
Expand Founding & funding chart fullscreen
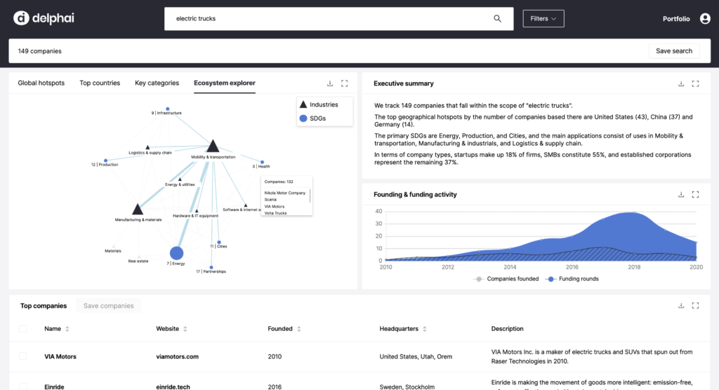coord(695,195)
